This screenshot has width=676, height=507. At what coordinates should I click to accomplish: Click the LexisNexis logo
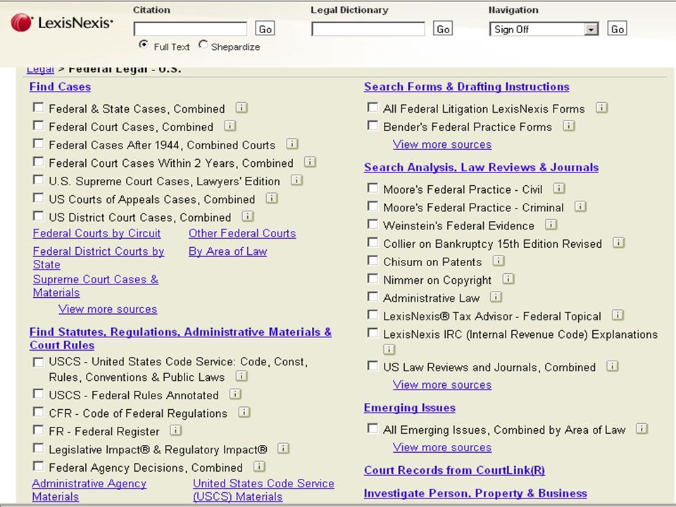[62, 23]
